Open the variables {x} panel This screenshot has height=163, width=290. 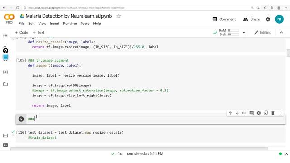5,72
